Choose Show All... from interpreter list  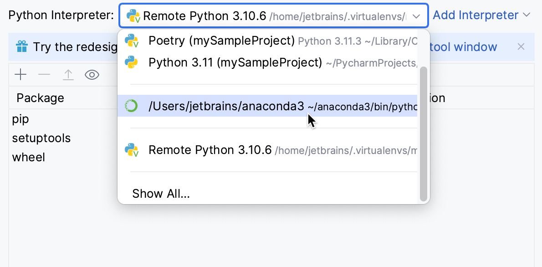[x=161, y=194]
